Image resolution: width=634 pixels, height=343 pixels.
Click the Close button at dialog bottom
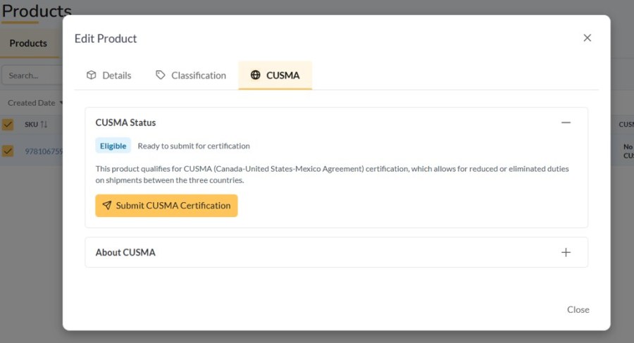pos(578,309)
